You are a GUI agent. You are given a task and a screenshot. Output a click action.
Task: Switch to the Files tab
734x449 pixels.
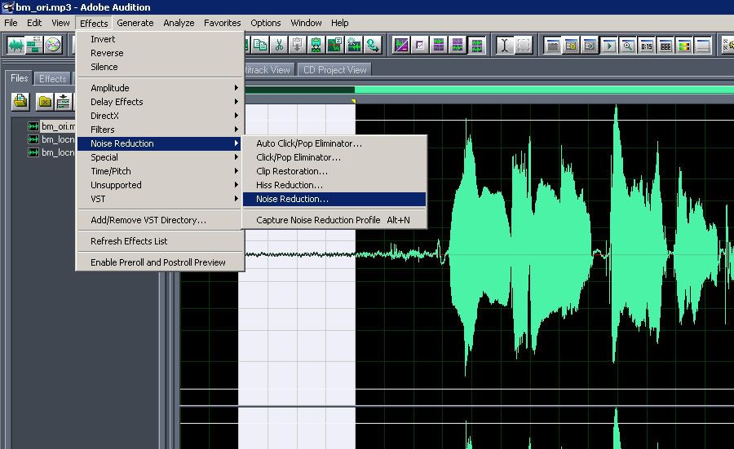pos(20,78)
